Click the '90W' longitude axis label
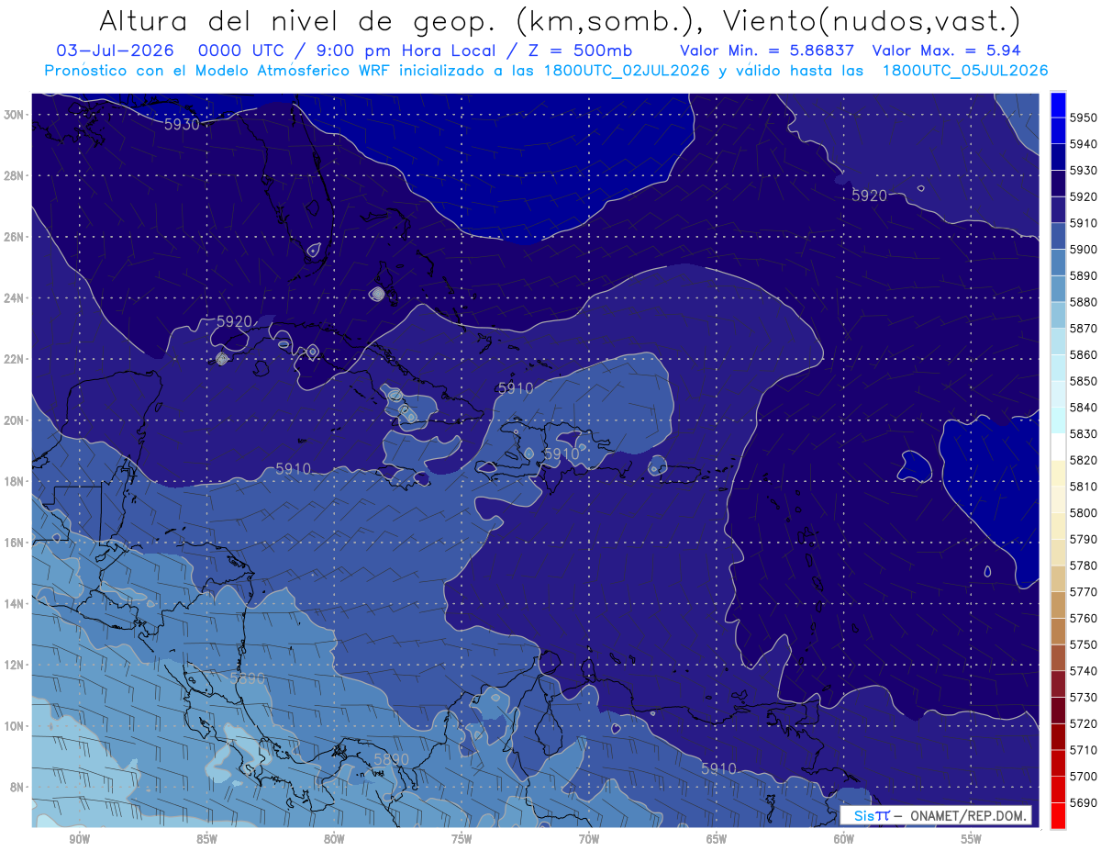This screenshot has width=1101, height=851. point(79,840)
